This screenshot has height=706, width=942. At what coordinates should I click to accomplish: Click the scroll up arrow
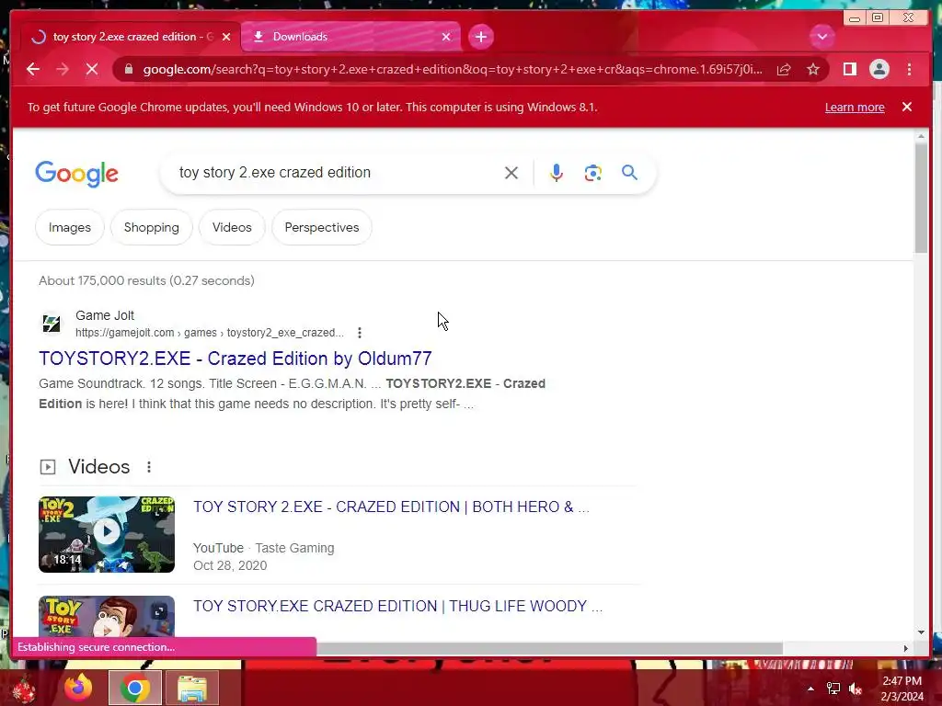[x=921, y=137]
